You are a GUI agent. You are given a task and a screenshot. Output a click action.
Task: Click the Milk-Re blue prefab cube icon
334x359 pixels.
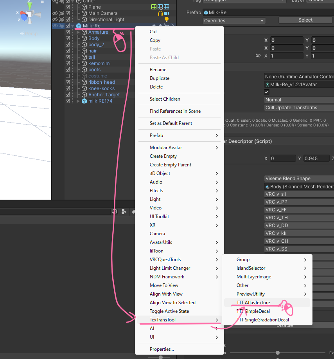coord(79,26)
